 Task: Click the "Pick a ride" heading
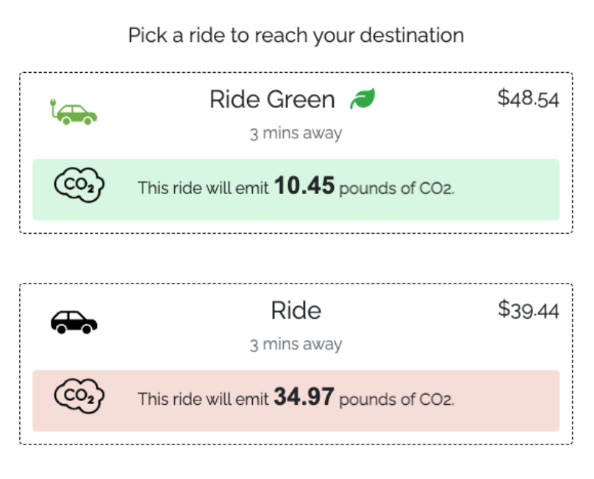click(296, 35)
